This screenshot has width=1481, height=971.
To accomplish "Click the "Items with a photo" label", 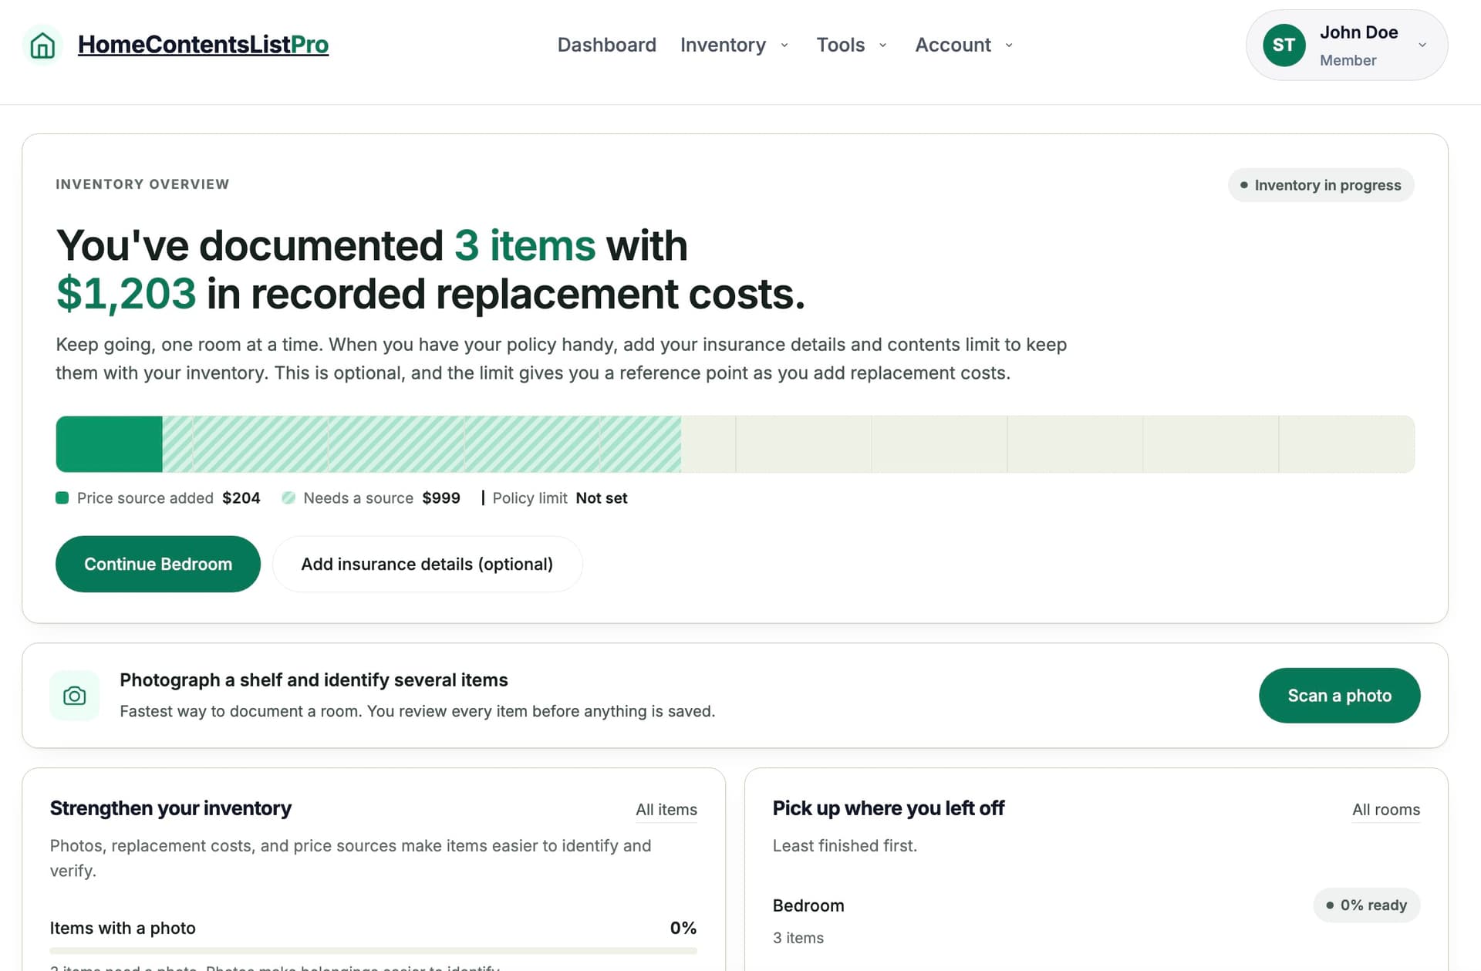I will pyautogui.click(x=123, y=928).
